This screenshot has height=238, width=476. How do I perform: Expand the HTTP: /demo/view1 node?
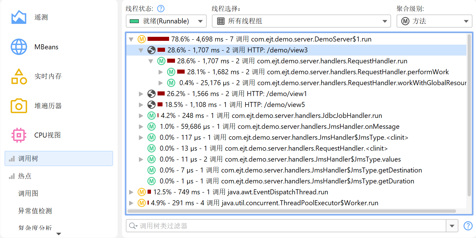(141, 94)
